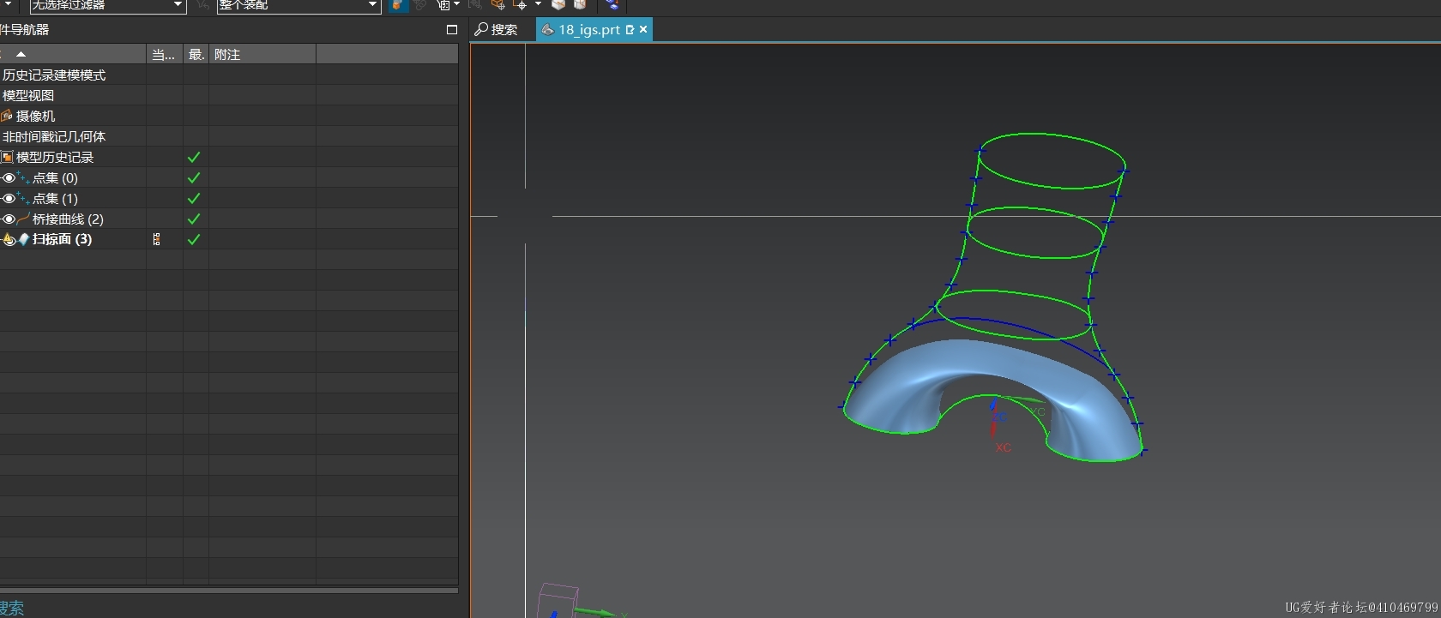
Task: Click the 摄像机 camera icon
Action: (7, 116)
